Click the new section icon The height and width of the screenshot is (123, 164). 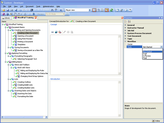tap(8, 14)
